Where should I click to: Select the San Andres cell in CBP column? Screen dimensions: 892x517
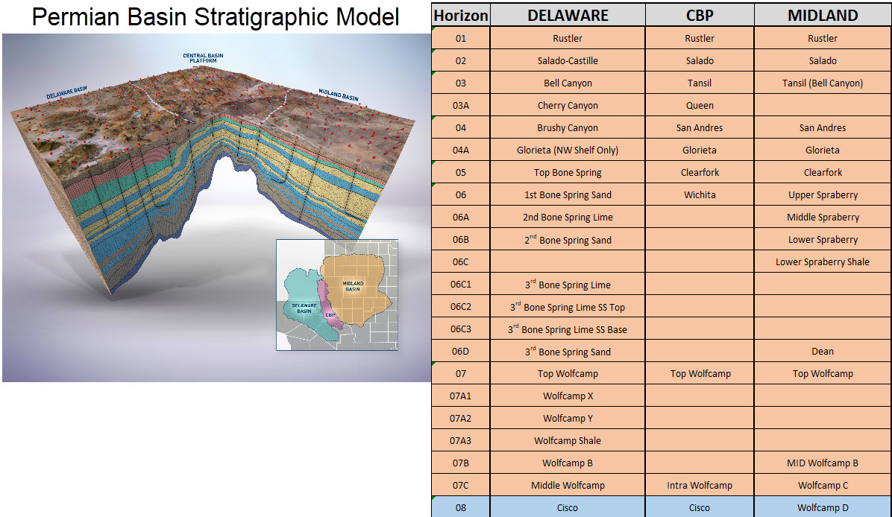pos(699,127)
